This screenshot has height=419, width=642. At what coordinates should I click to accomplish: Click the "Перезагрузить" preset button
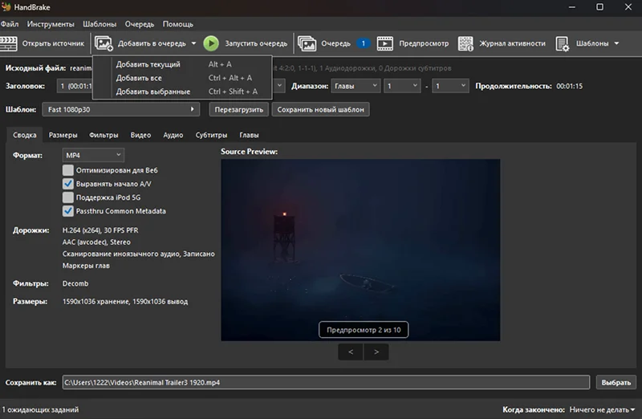(x=238, y=109)
